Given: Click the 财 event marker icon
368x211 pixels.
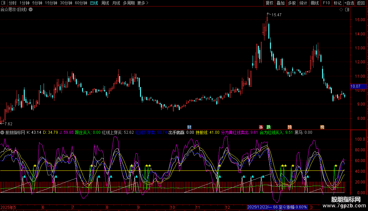Looking at the screenshot, I should [189, 127].
